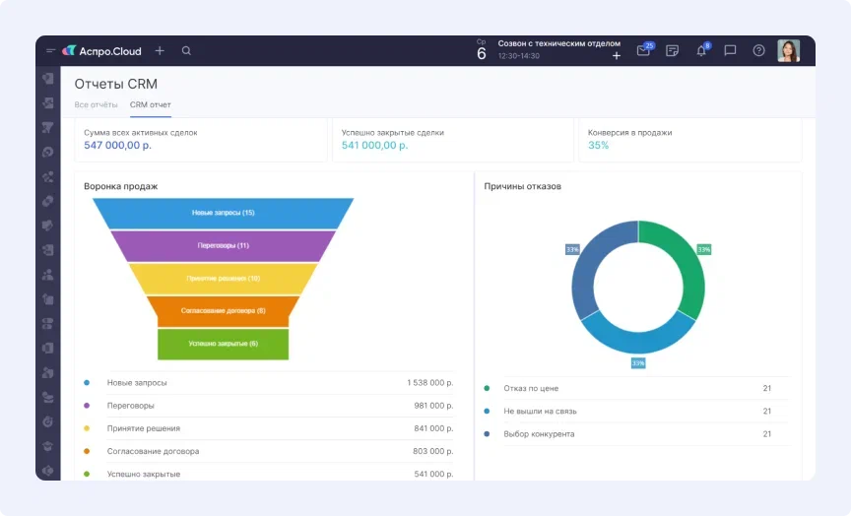Add calendar event with plus under meeting title
851x516 pixels.
point(617,56)
